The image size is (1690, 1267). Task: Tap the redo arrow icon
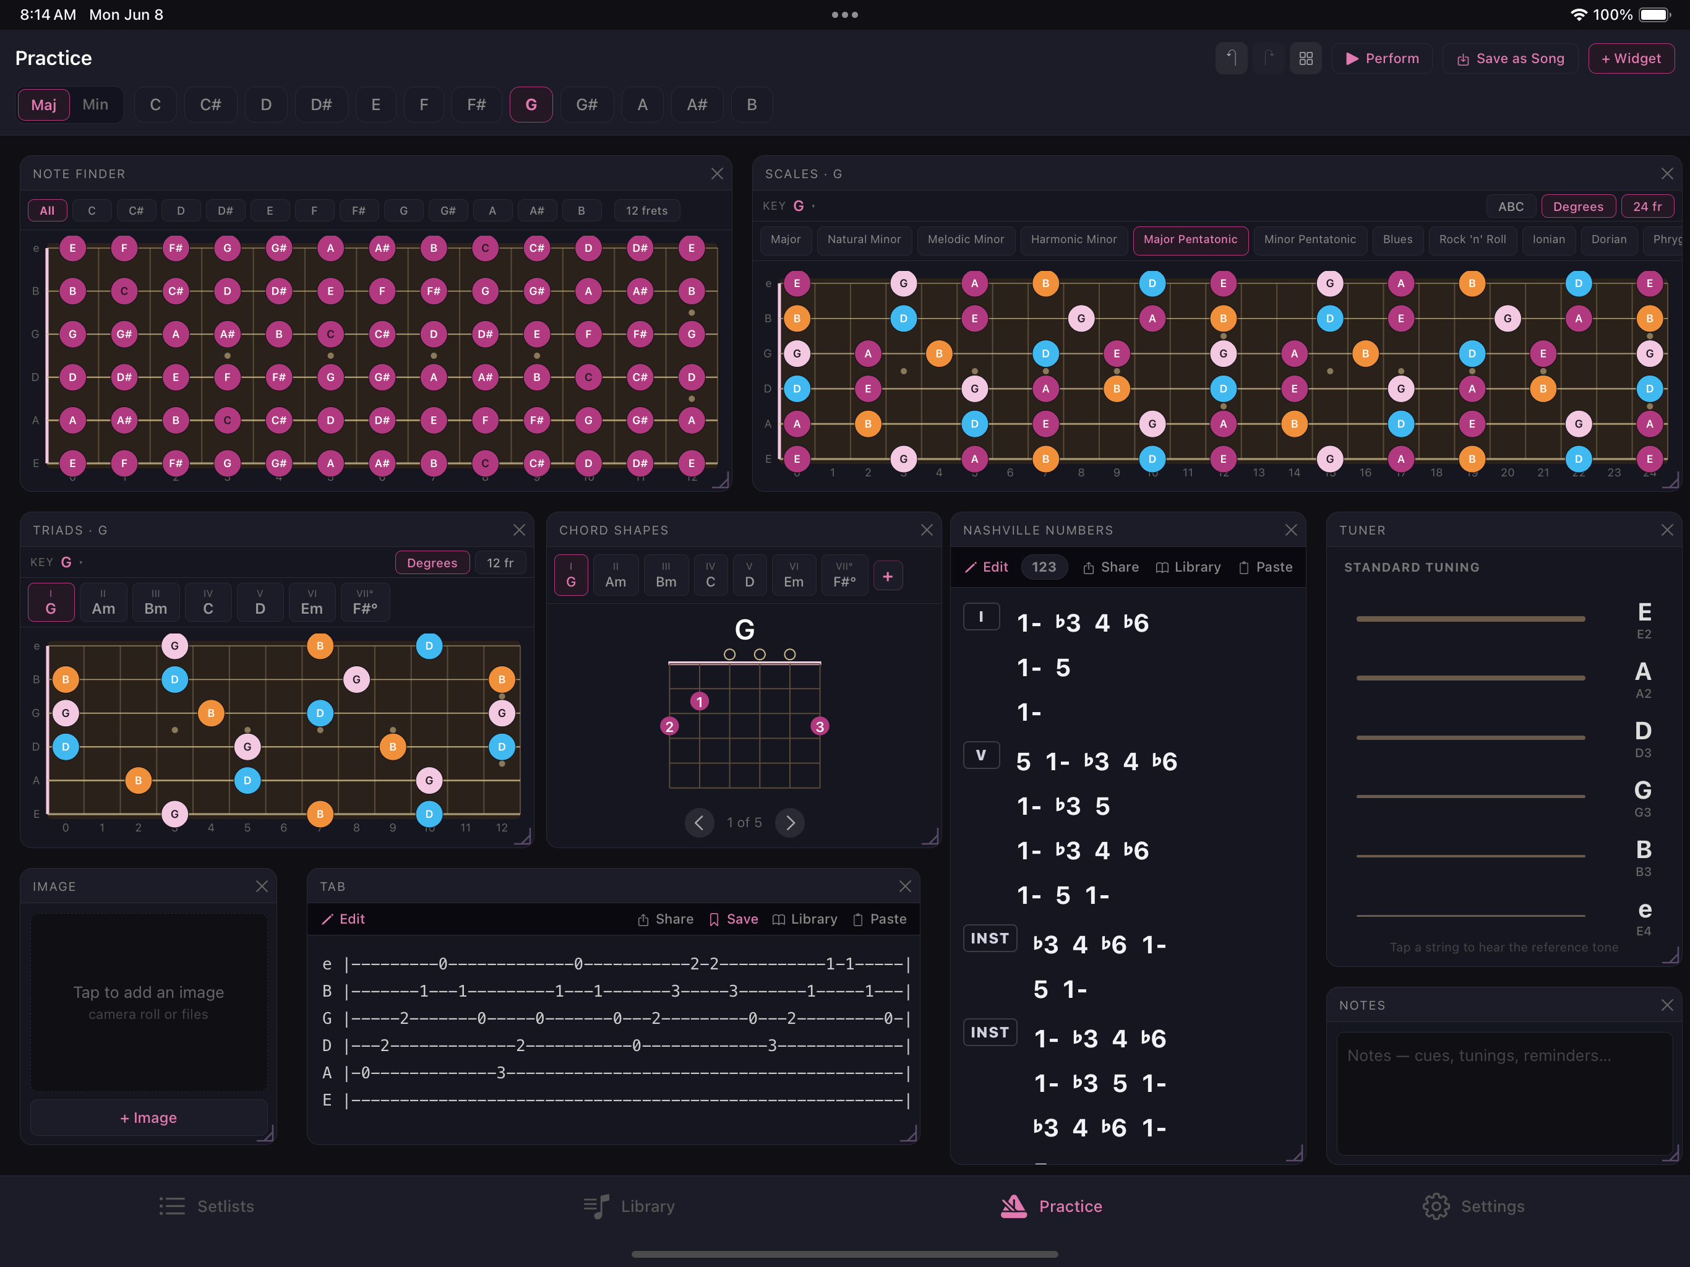click(1268, 58)
